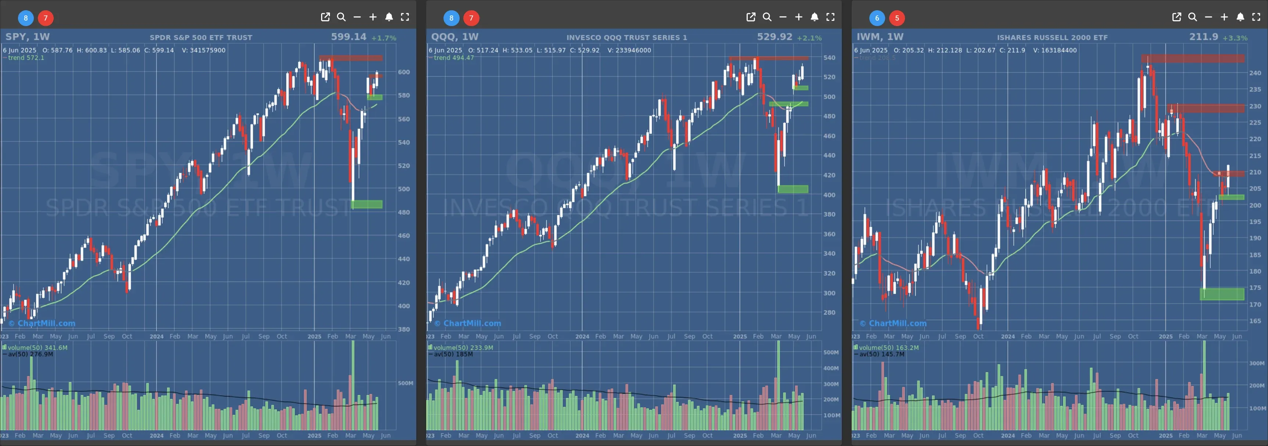
Task: Click the IWM, 1W ticker title
Action: 880,37
